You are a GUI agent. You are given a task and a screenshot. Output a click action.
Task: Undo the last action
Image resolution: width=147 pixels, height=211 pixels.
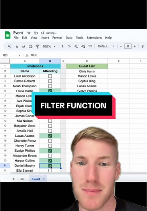click(17, 46)
